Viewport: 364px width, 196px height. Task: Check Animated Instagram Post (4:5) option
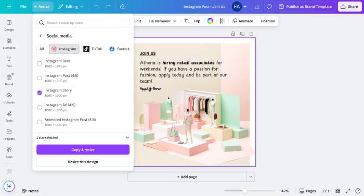(x=40, y=122)
